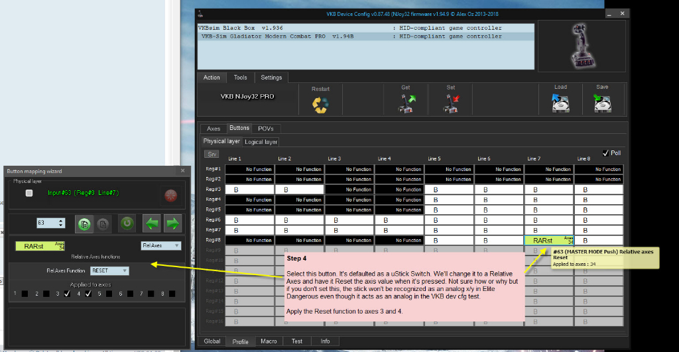Click the red button indicator in wizard

(x=170, y=196)
